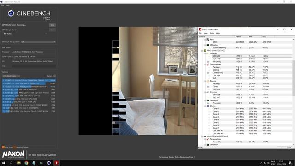Click the Value column header
The image size is (295, 166).
click(242, 37)
